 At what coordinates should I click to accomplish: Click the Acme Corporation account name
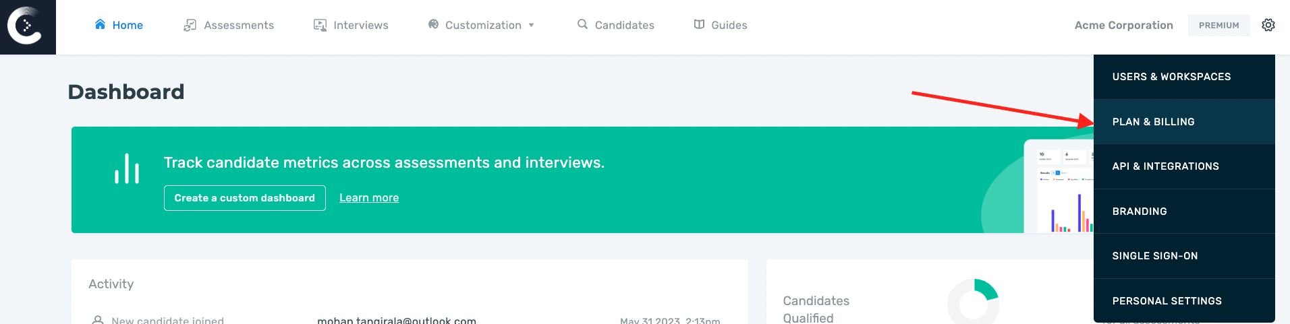(1123, 26)
